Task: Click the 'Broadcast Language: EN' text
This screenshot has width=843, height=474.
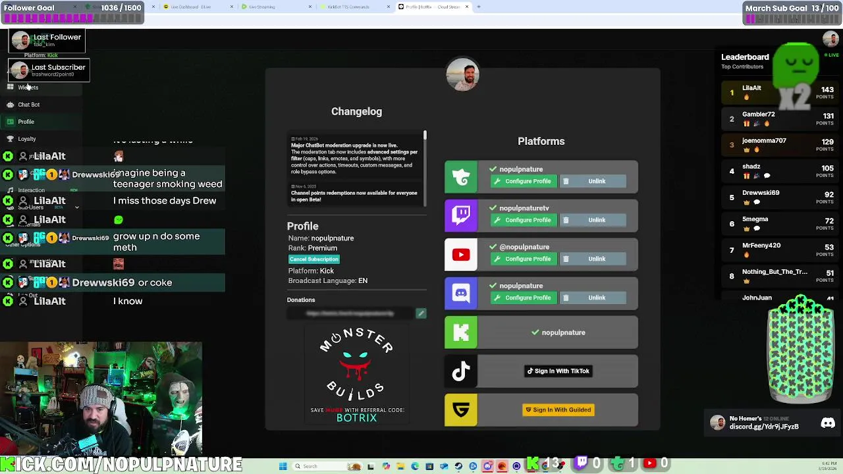Action: [x=327, y=281]
